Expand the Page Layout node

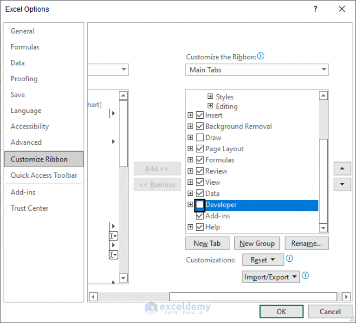[x=190, y=149]
